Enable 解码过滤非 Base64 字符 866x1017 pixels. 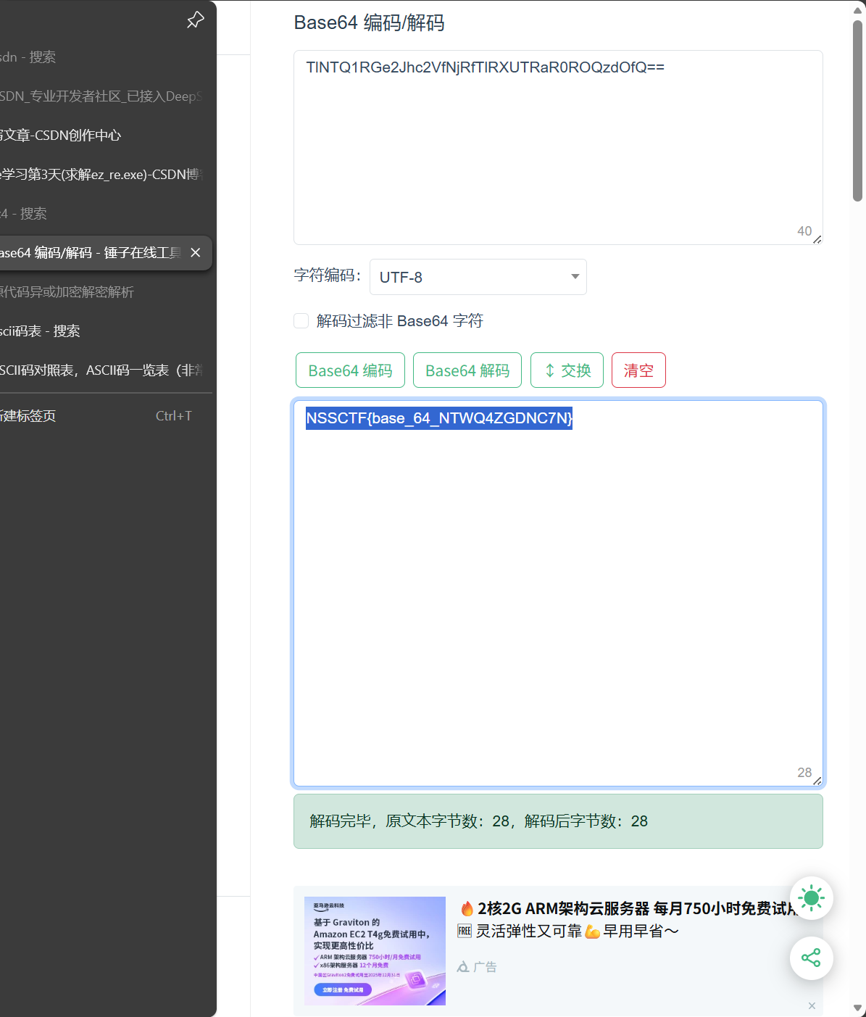[x=301, y=320]
